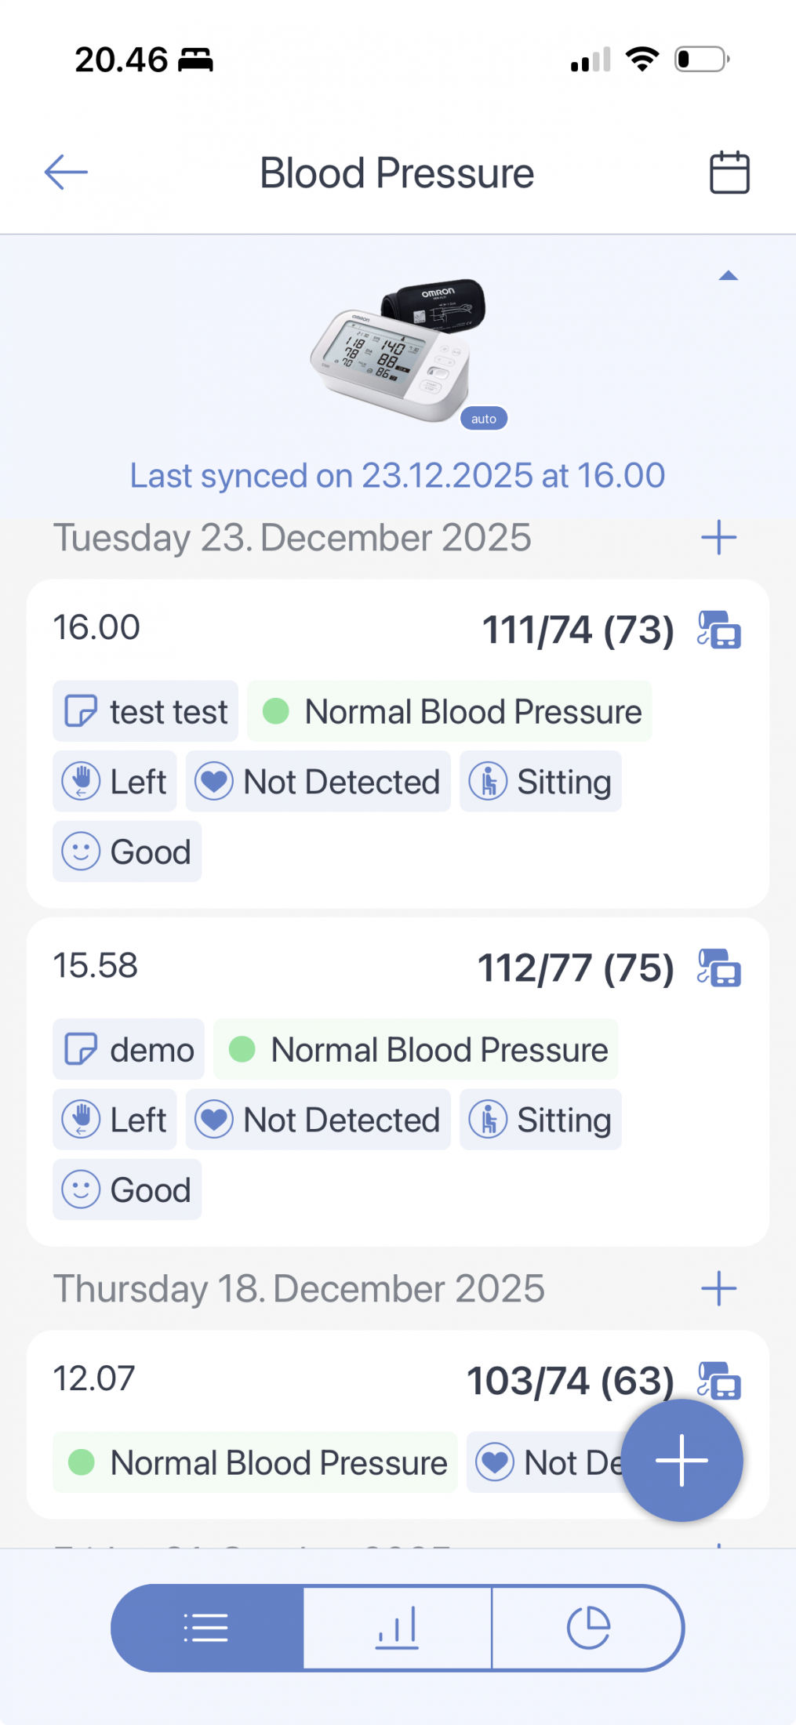Screen dimensions: 796x1725
Task: Tap the Left arm tag at 15.58
Action: coord(114,1120)
